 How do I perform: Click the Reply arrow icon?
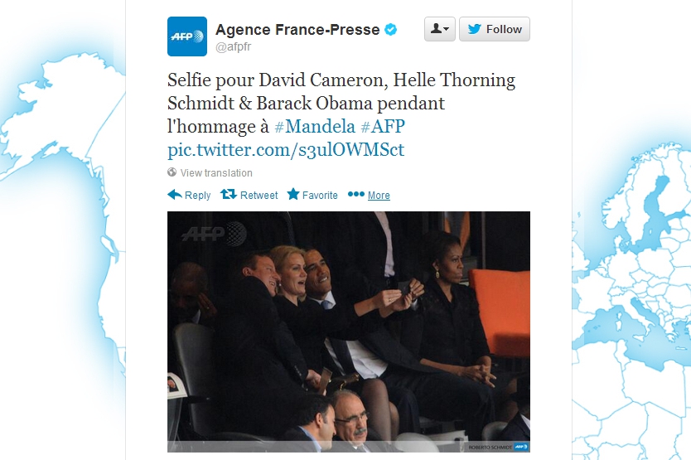pyautogui.click(x=175, y=195)
